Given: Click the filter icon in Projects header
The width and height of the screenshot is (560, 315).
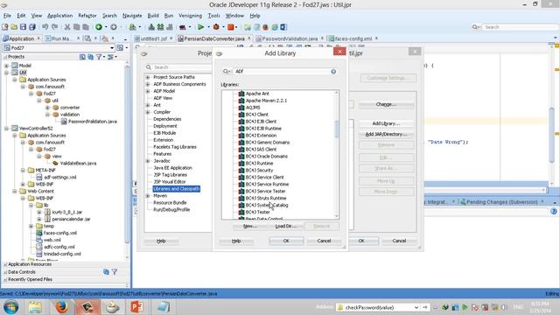Looking at the screenshot, I should point(99,57).
